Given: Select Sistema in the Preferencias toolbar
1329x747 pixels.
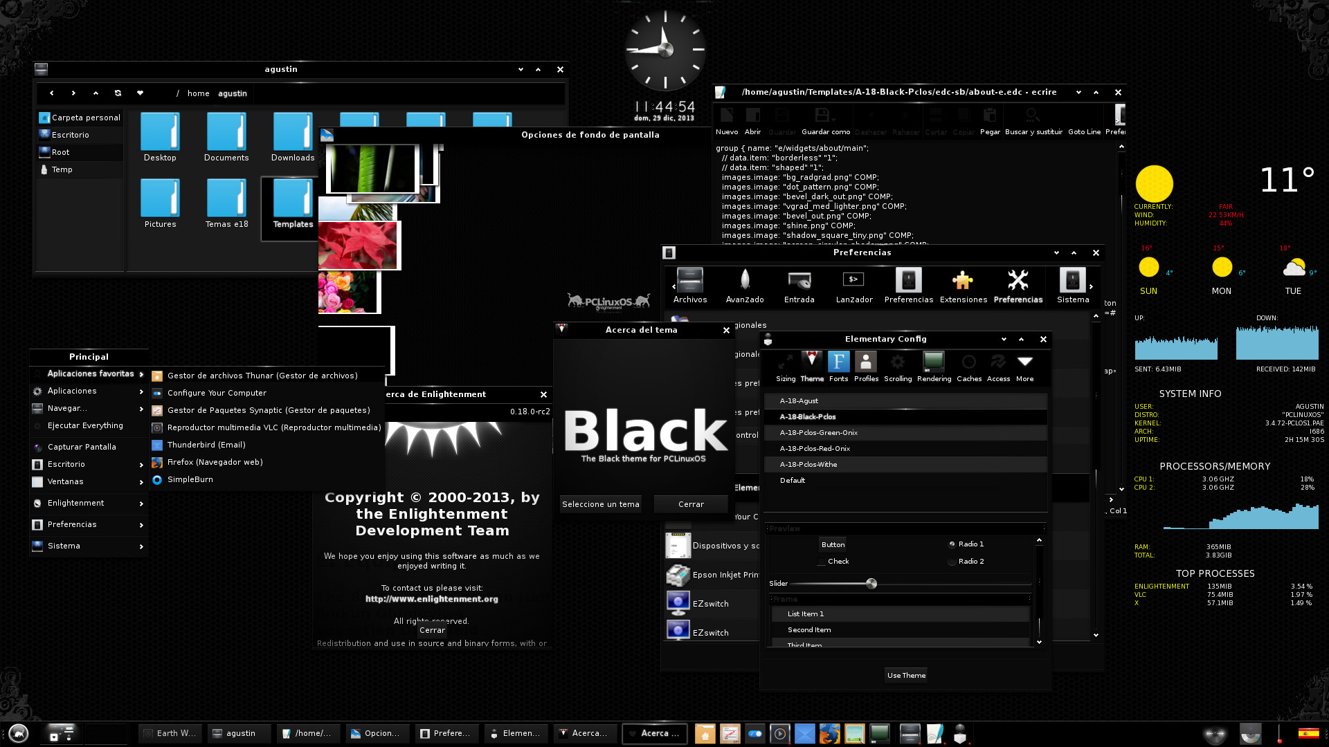Looking at the screenshot, I should [x=1073, y=286].
